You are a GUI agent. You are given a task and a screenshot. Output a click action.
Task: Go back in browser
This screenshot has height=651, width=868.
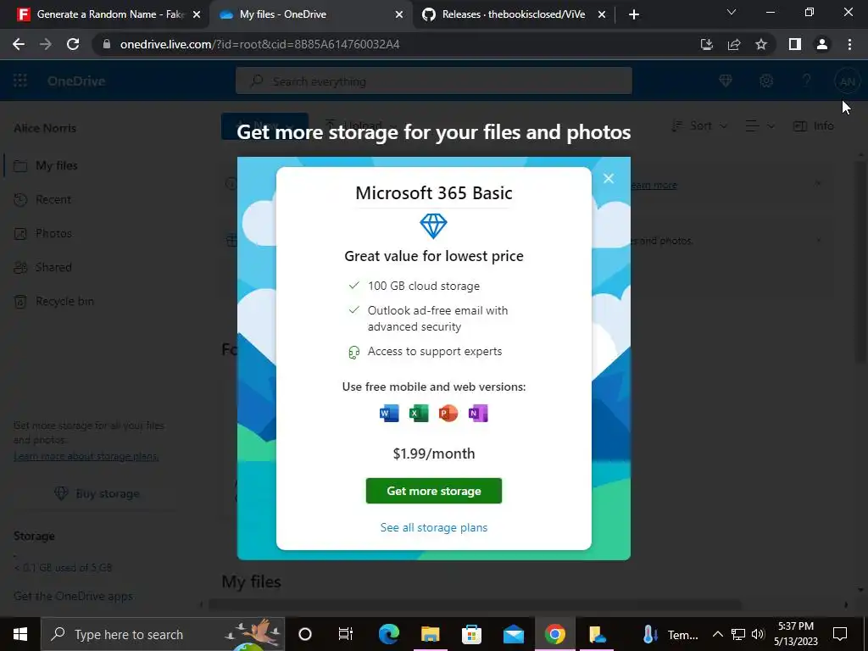(19, 44)
